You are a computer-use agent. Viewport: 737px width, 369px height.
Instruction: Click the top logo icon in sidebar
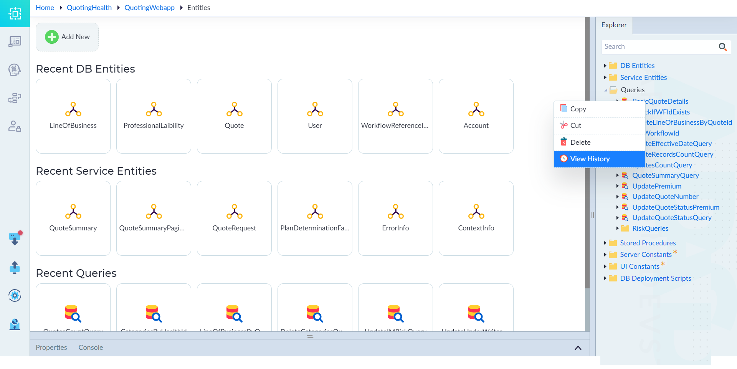pyautogui.click(x=15, y=13)
